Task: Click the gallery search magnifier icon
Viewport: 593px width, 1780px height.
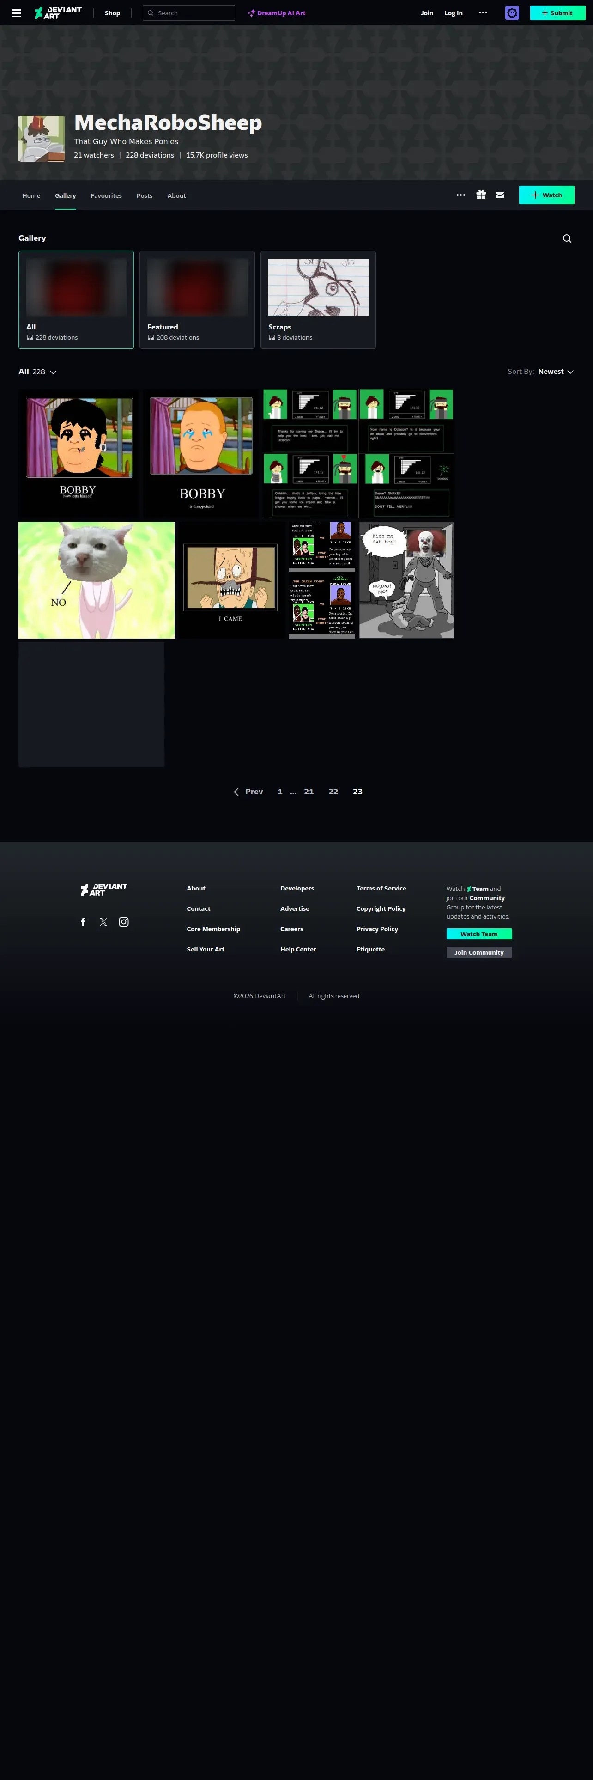Action: click(x=567, y=238)
